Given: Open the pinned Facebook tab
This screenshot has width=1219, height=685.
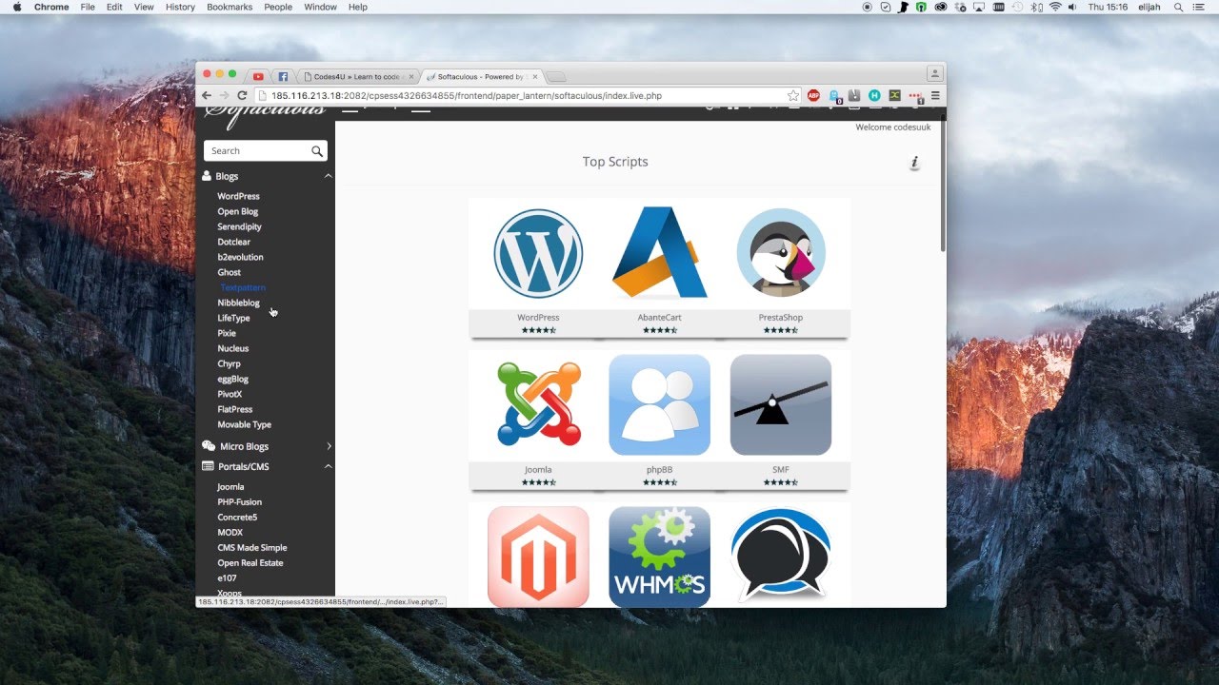Looking at the screenshot, I should [x=283, y=77].
